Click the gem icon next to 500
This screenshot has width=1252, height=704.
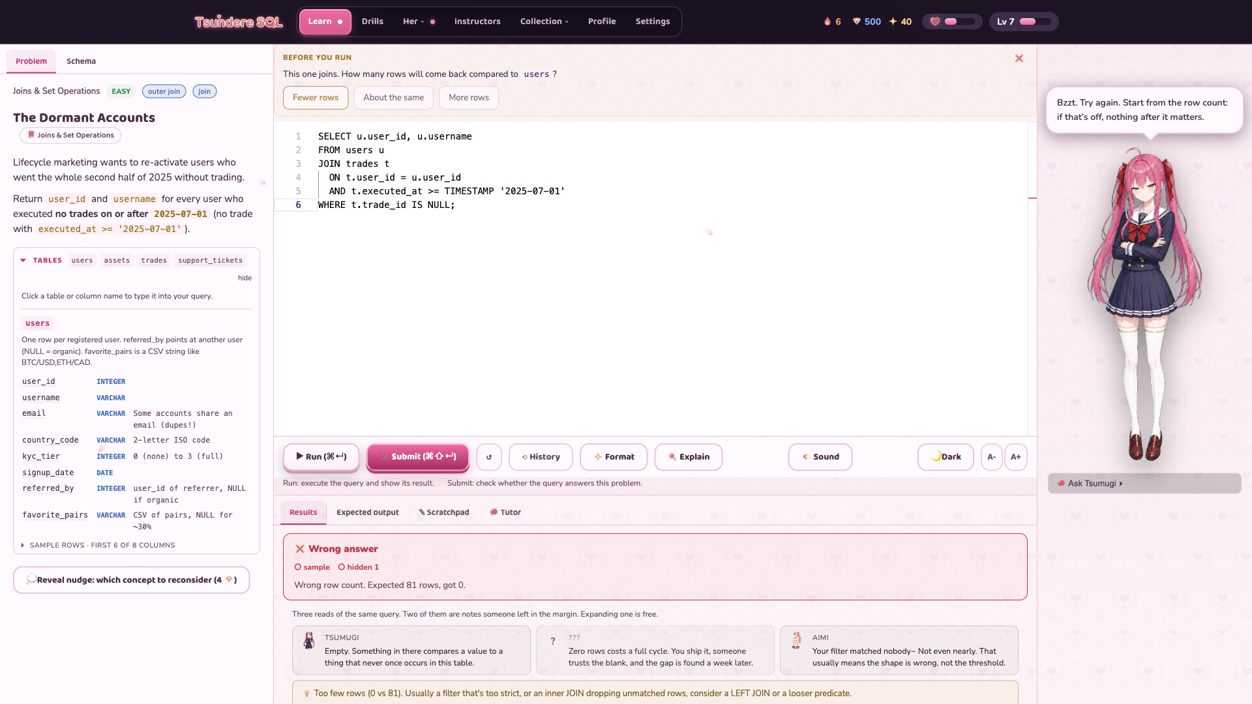click(x=857, y=22)
